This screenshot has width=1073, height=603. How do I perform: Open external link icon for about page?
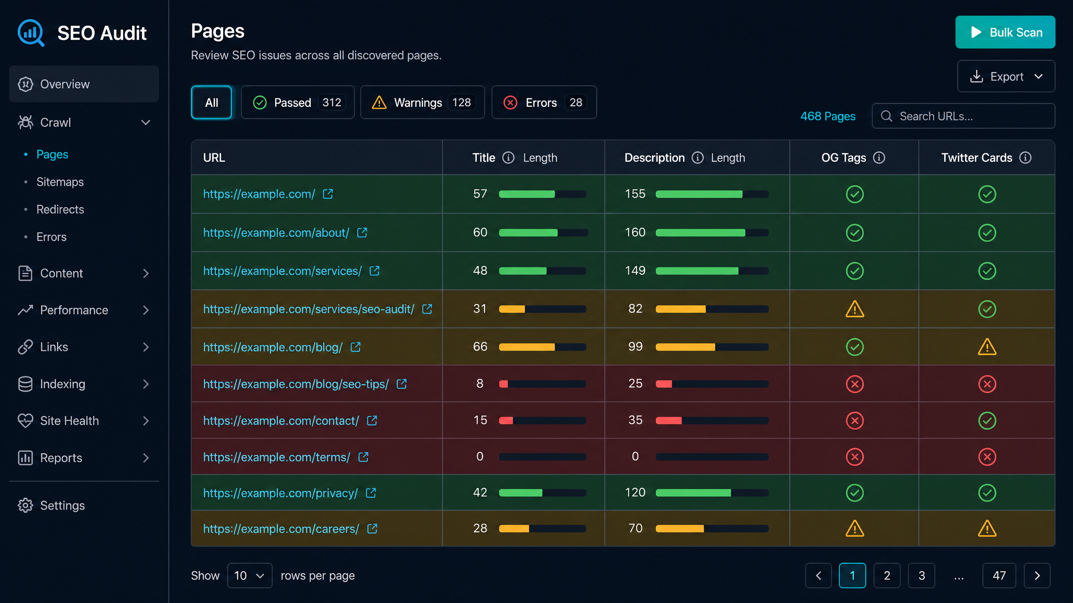[362, 232]
